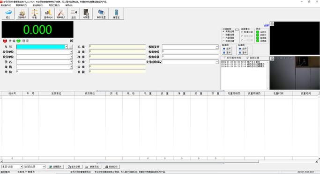The height and width of the screenshot is (174, 320).
Task: Click the 退出 exit toolbar icon
Action: click(8, 14)
